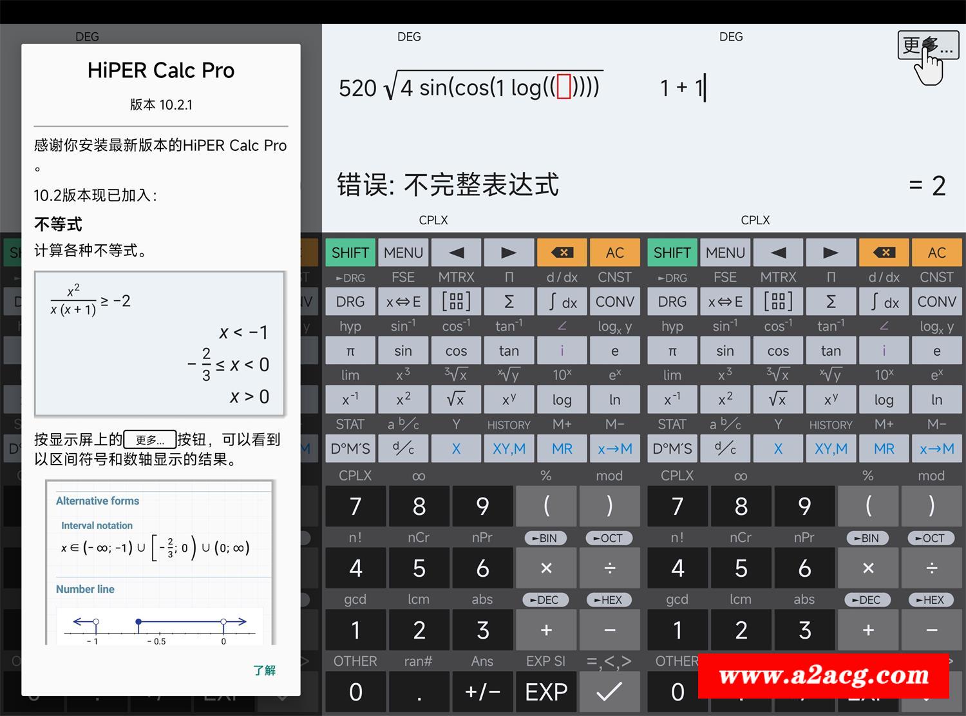
Task: Move cursor left with middle keypad arrow
Action: (x=456, y=253)
